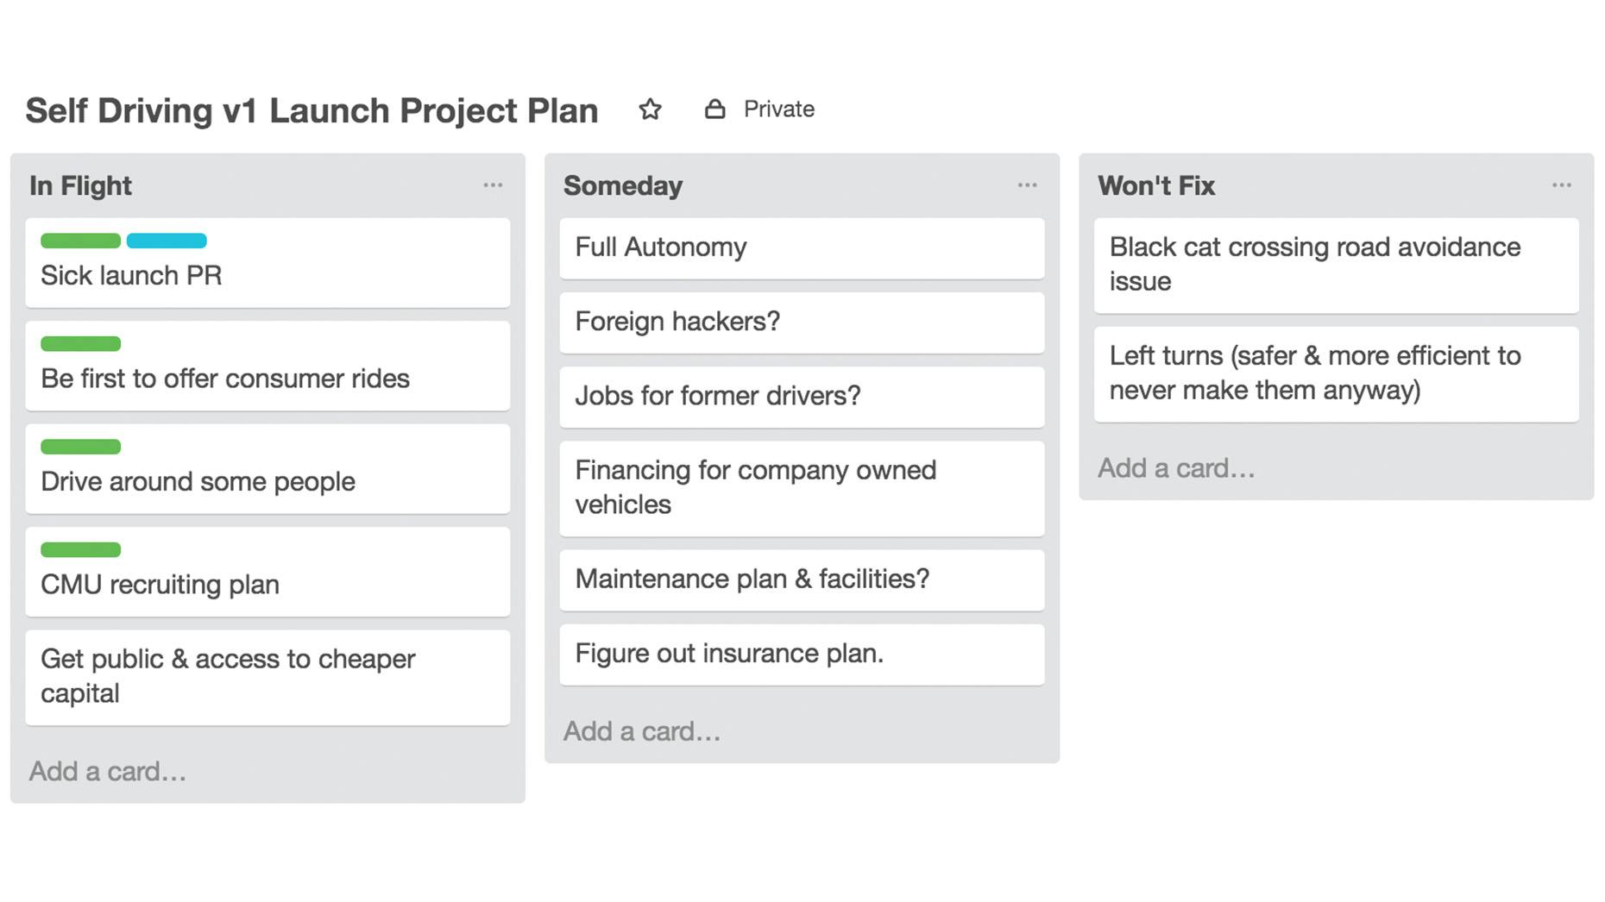Screen dimensions: 1605x902
Task: Click green label on CMU recruiting plan
Action: 80,549
